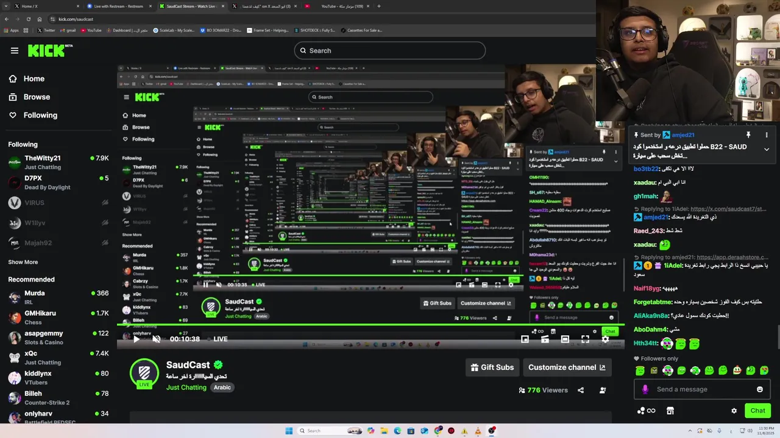The image size is (780, 438).
Task: Open the Windows Start menu
Action: [x=289, y=431]
